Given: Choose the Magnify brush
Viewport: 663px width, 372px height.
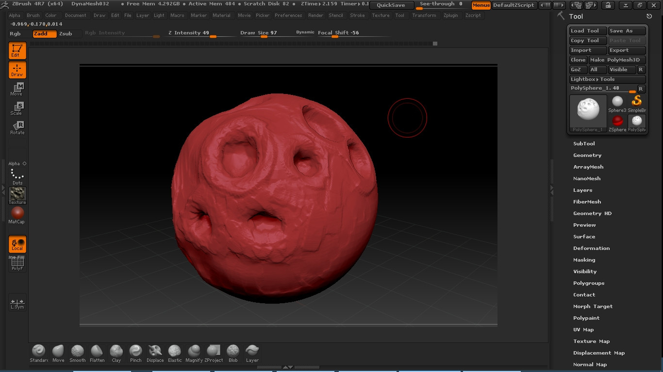Looking at the screenshot, I should click(194, 353).
